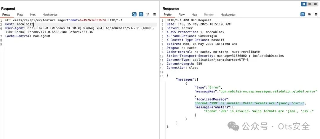Switch to the Response Raw tab
This screenshot has width=320, height=139.
(x=182, y=15)
